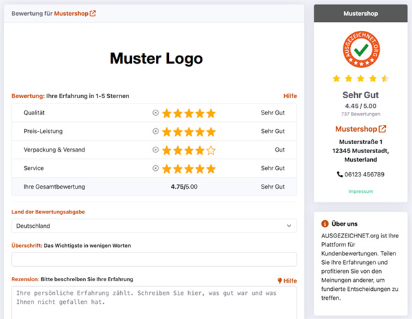Click the Muster Logo image
The image size is (412, 319).
pos(154,59)
